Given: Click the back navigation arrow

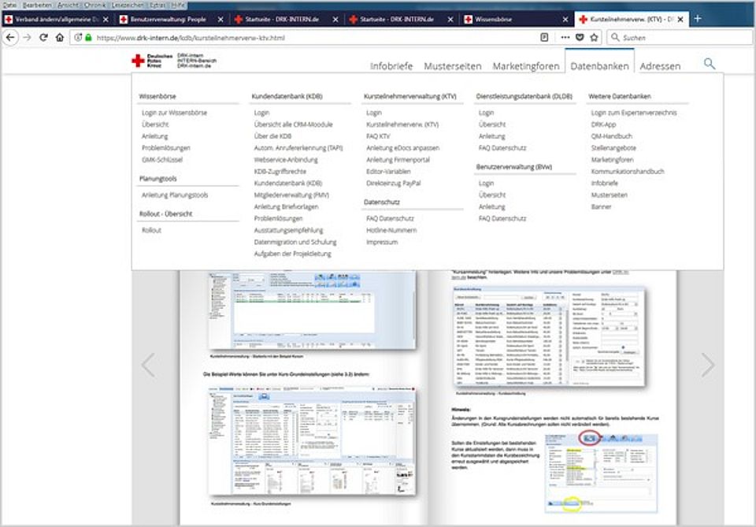Looking at the screenshot, I should pos(9,37).
